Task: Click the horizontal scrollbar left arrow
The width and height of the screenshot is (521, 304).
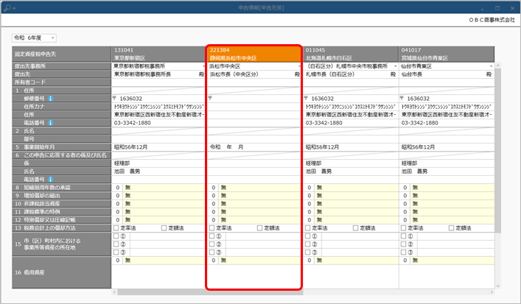Action: (x=115, y=292)
